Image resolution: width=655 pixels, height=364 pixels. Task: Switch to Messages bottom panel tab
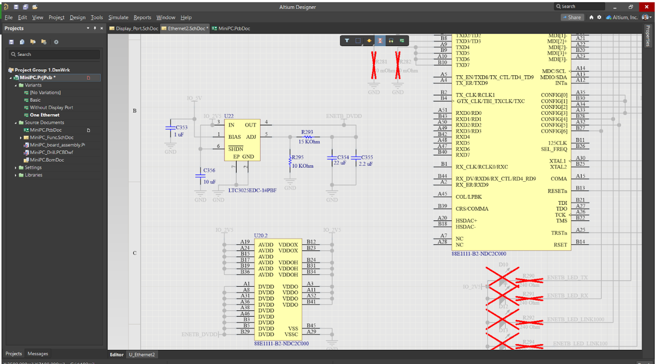click(x=38, y=354)
